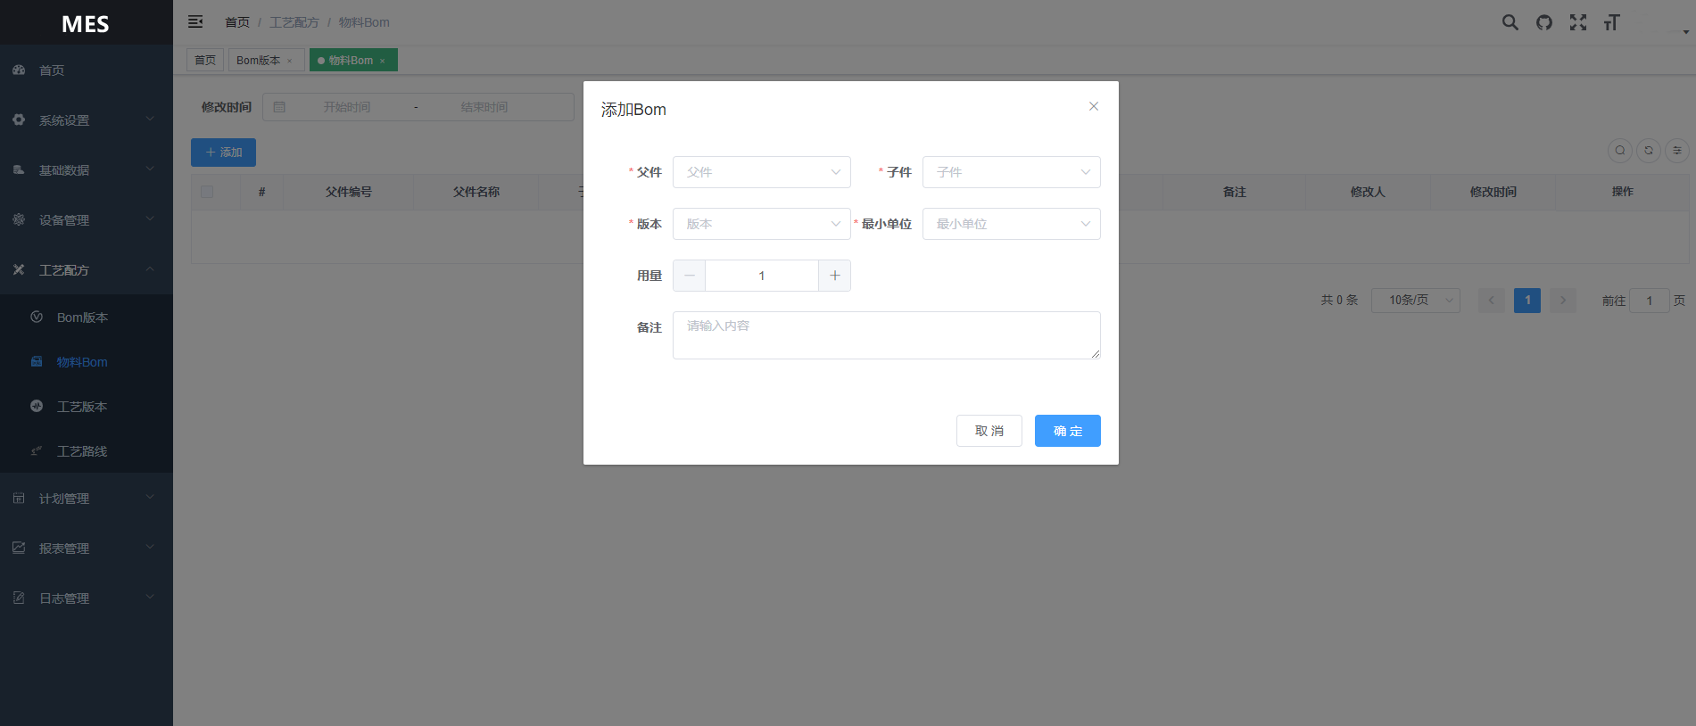The width and height of the screenshot is (1696, 726).
Task: Open the 版本 dropdown
Action: (x=762, y=224)
